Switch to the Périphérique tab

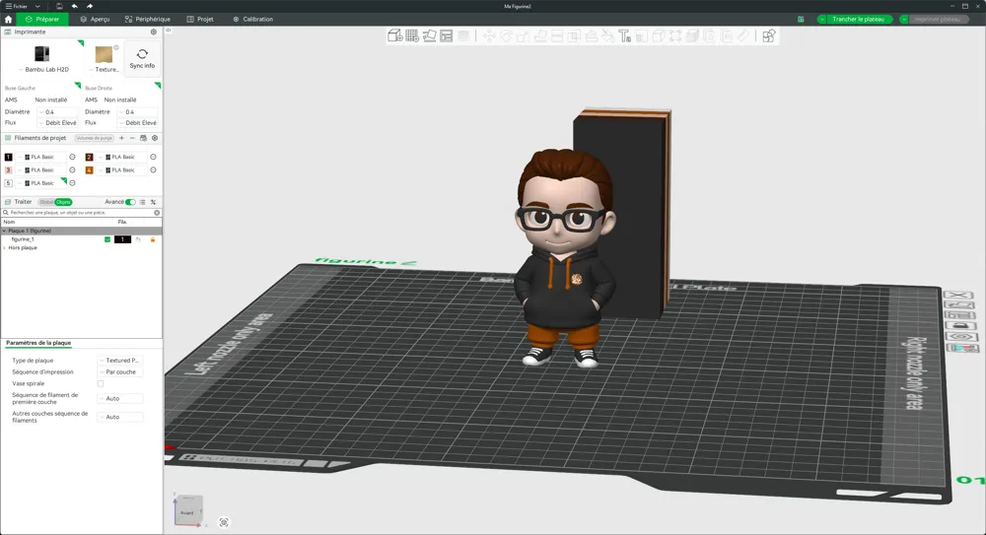click(x=148, y=20)
